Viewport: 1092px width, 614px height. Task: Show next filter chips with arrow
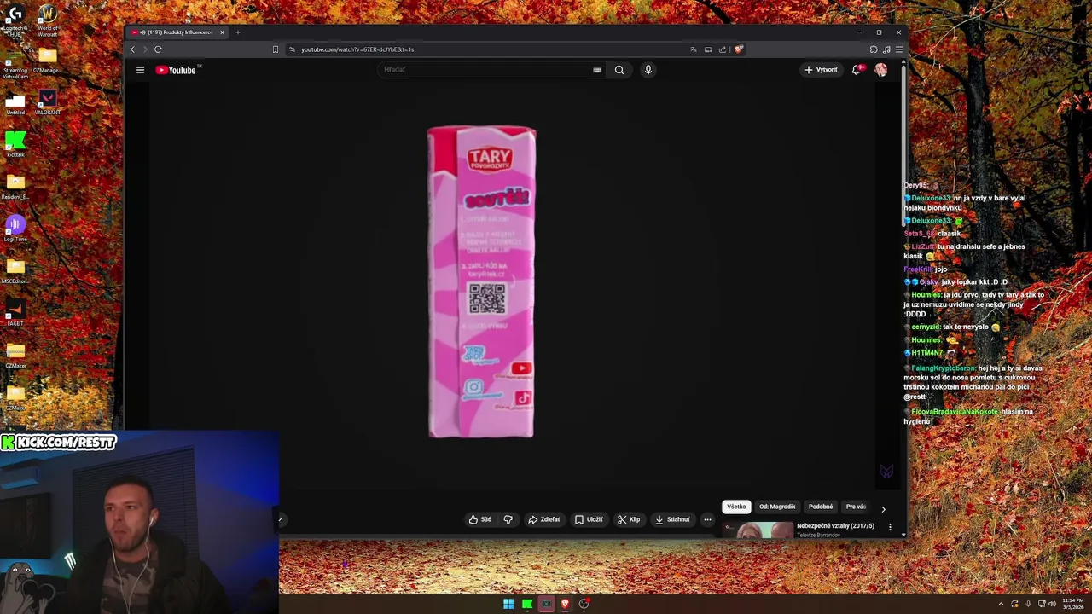tap(883, 509)
